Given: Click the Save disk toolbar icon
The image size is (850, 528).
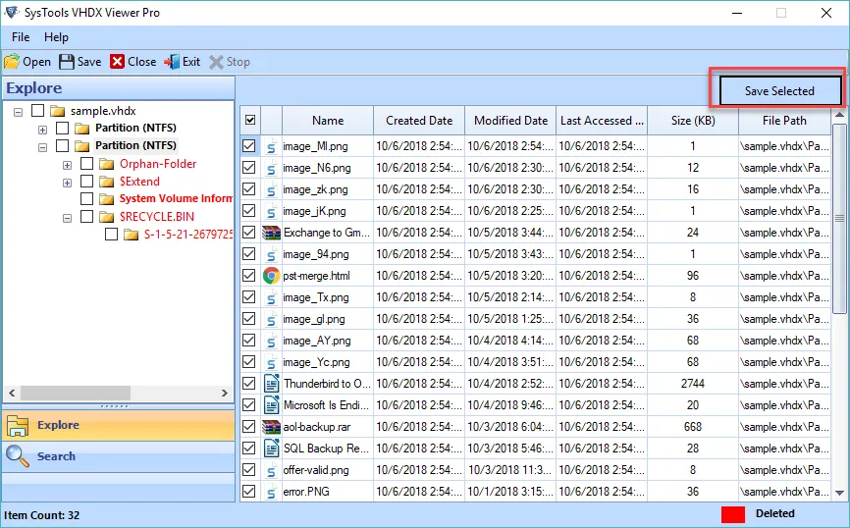Looking at the screenshot, I should pyautogui.click(x=67, y=62).
